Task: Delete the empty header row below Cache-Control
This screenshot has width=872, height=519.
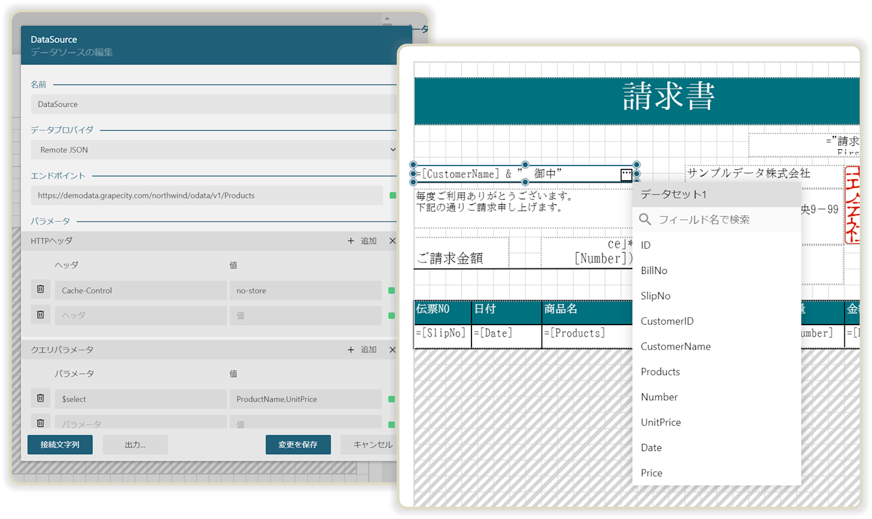Action: (x=40, y=315)
